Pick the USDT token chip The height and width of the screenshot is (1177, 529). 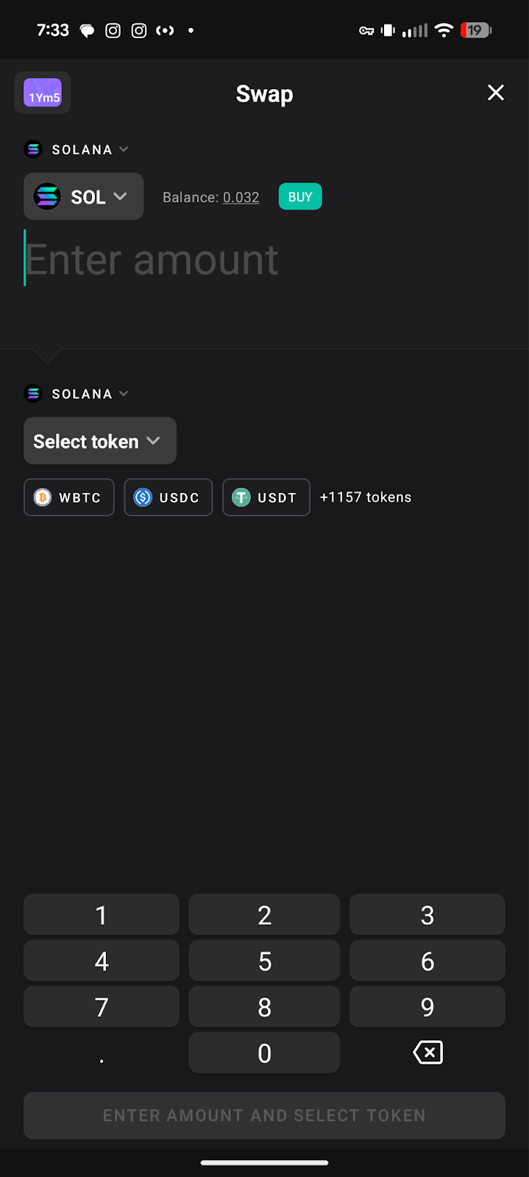[x=266, y=497]
